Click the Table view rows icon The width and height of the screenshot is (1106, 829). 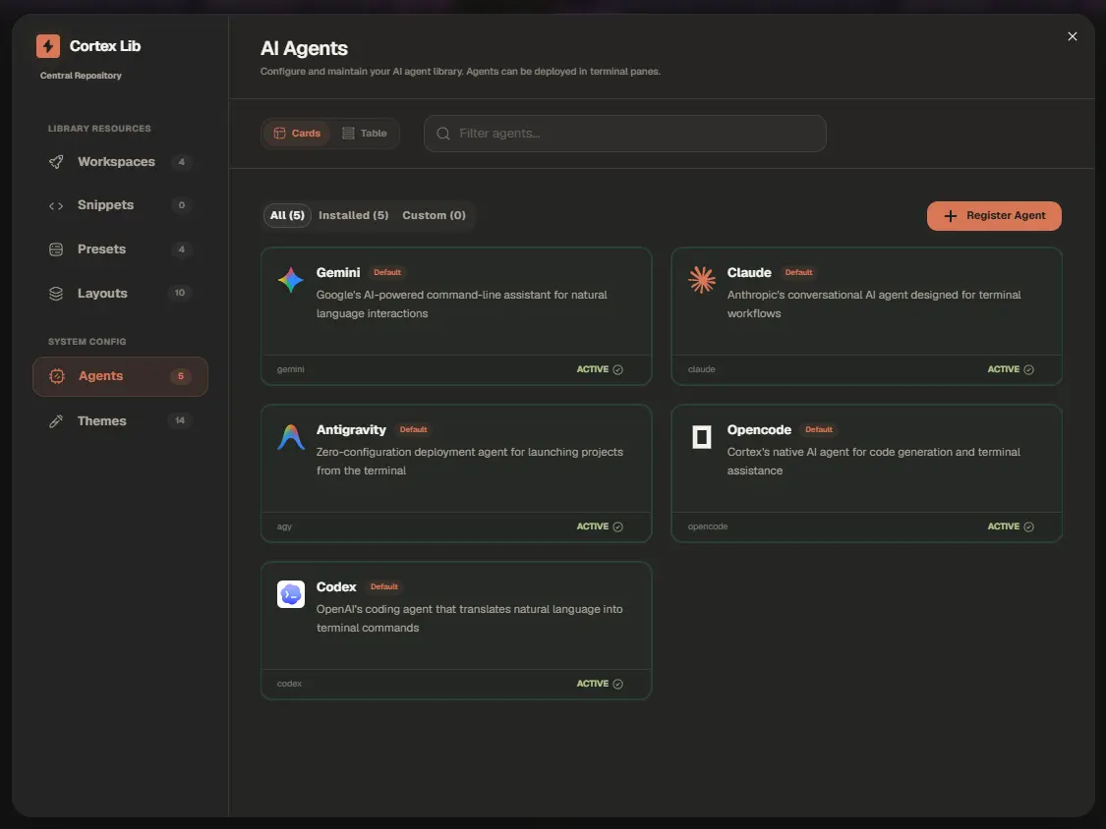tap(348, 134)
